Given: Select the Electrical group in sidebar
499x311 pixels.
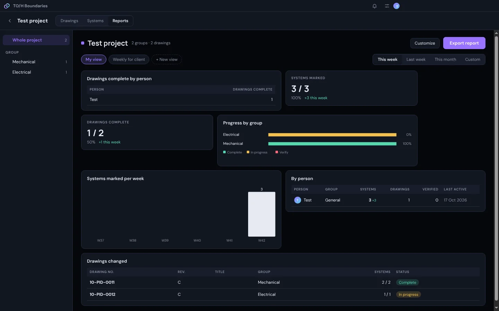Looking at the screenshot, I should coord(36,72).
